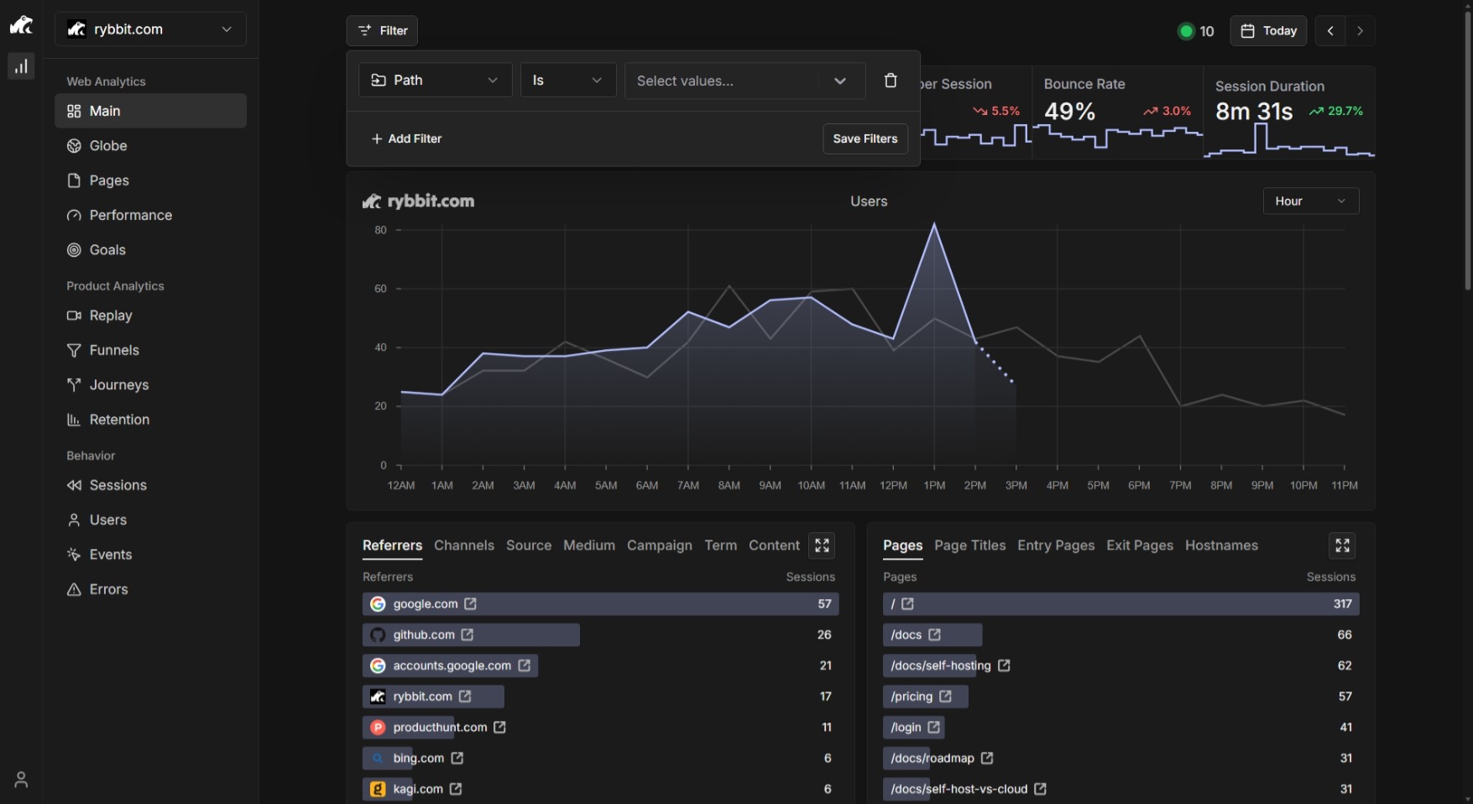Image resolution: width=1473 pixels, height=804 pixels.
Task: Switch to the Channels tab
Action: coord(464,546)
